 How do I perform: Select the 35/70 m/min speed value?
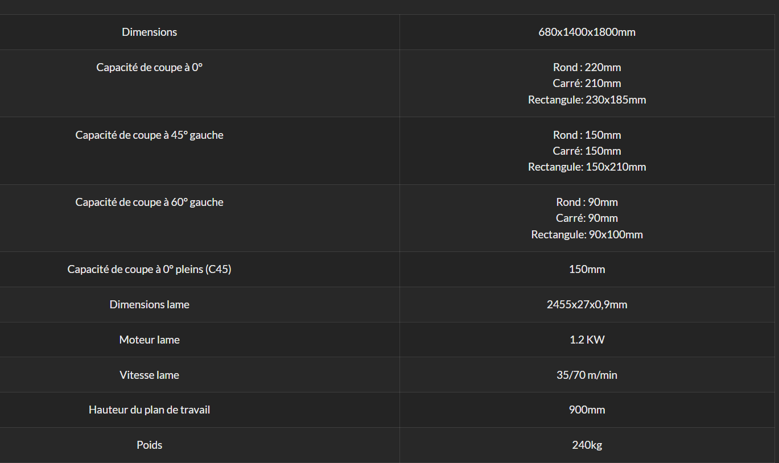click(x=587, y=375)
